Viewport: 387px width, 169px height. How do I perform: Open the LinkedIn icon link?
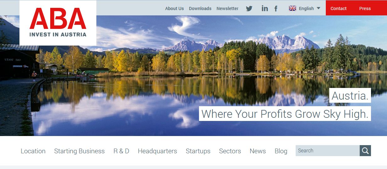tap(265, 8)
